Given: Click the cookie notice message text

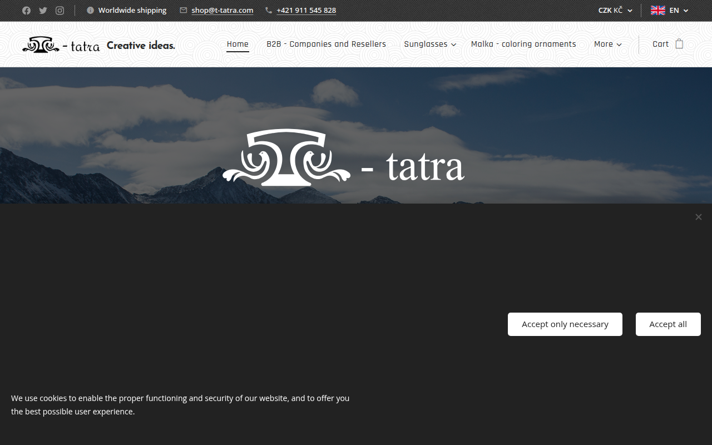Looking at the screenshot, I should click(180, 405).
